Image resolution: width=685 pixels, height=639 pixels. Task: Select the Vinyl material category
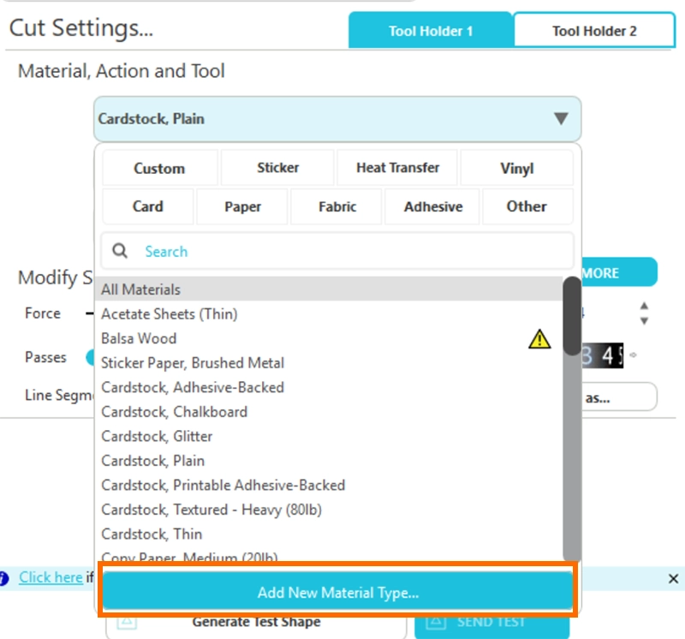coord(516,169)
